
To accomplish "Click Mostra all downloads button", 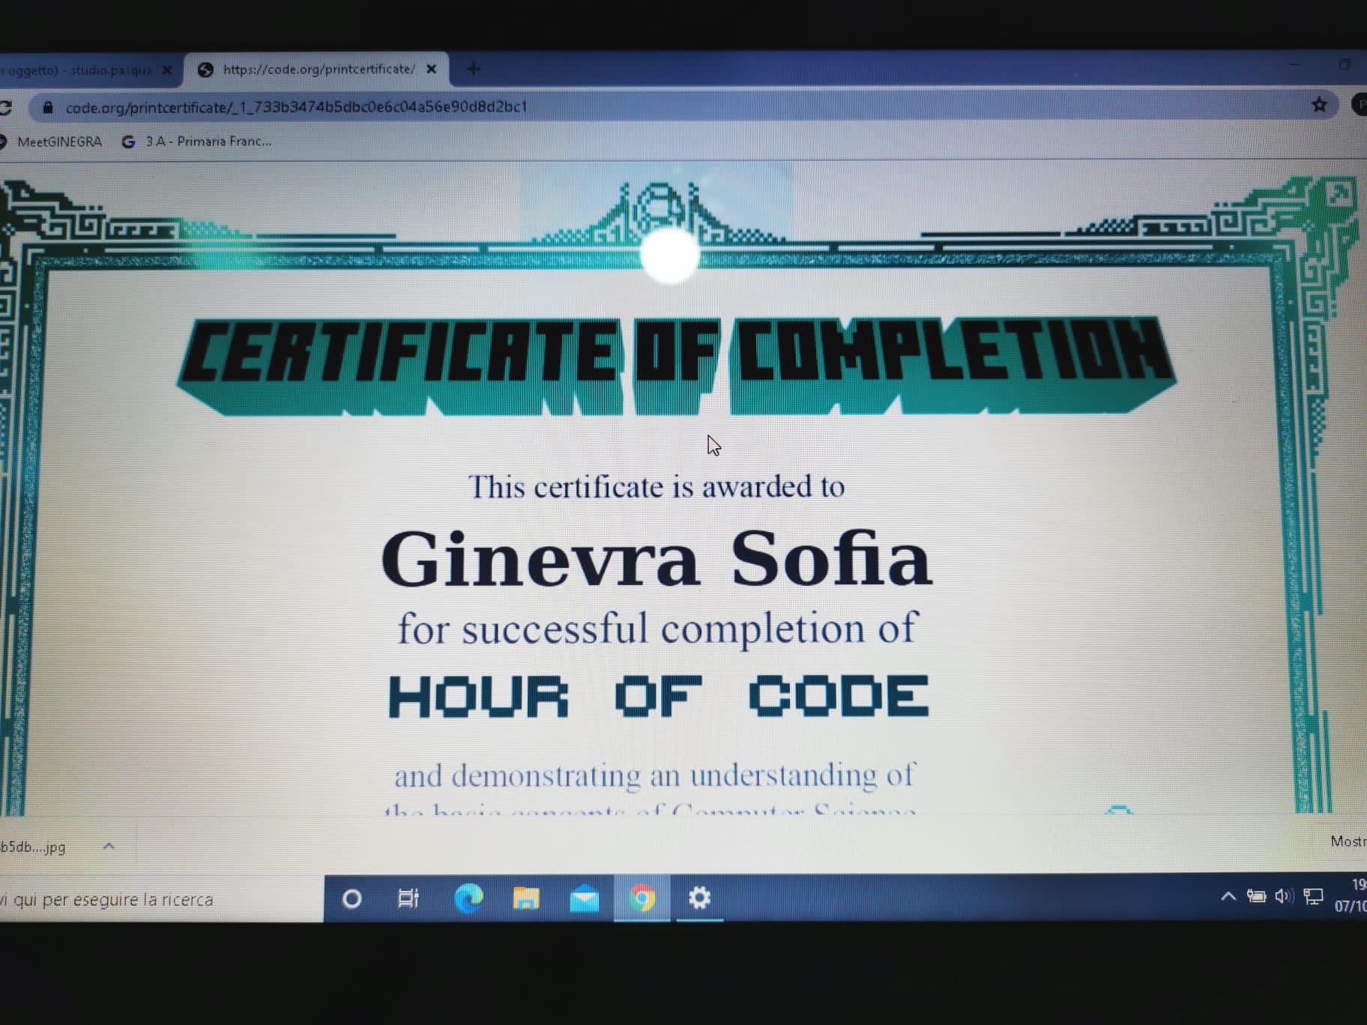I will (x=1348, y=841).
